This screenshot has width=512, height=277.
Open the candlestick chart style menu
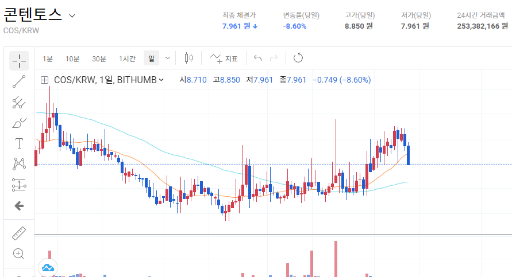(x=188, y=58)
